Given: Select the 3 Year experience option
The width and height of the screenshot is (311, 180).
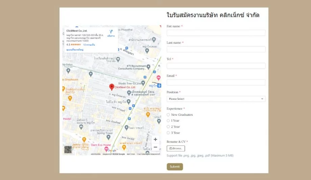Looking at the screenshot, I should point(168,133).
